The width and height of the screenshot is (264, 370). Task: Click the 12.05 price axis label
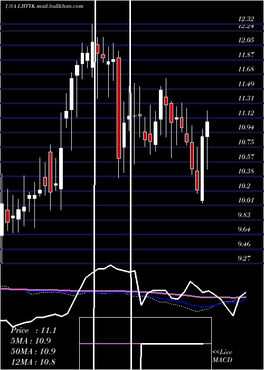coord(246,40)
